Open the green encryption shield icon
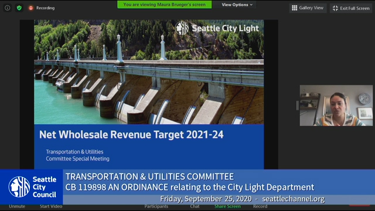Viewport: 375px width, 211px height. [19, 8]
